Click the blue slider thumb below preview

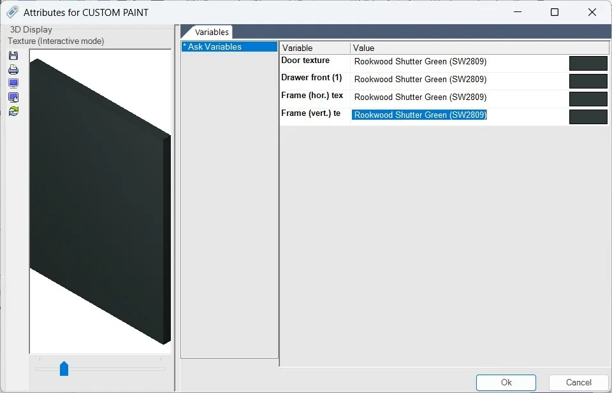[64, 368]
